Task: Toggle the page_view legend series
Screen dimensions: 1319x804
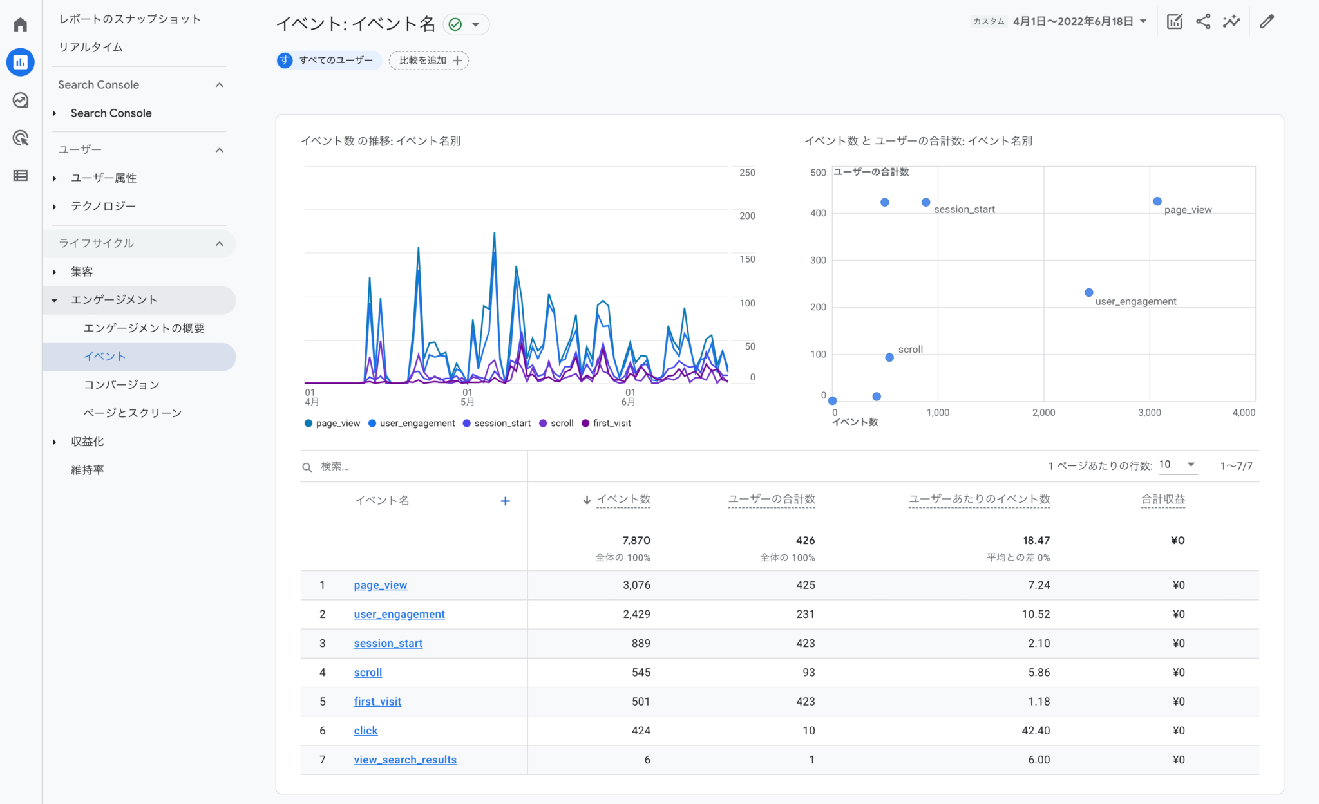Action: coord(332,423)
